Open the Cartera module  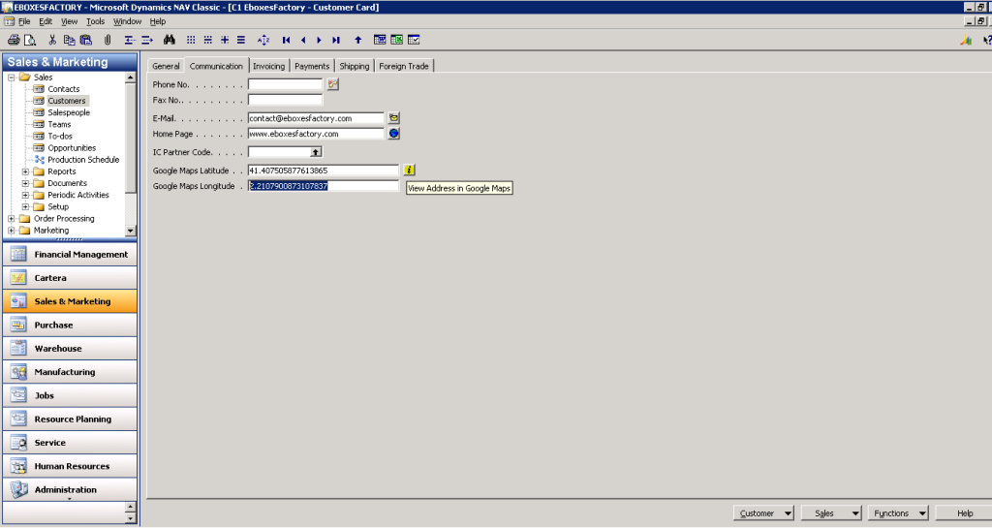pyautogui.click(x=70, y=278)
